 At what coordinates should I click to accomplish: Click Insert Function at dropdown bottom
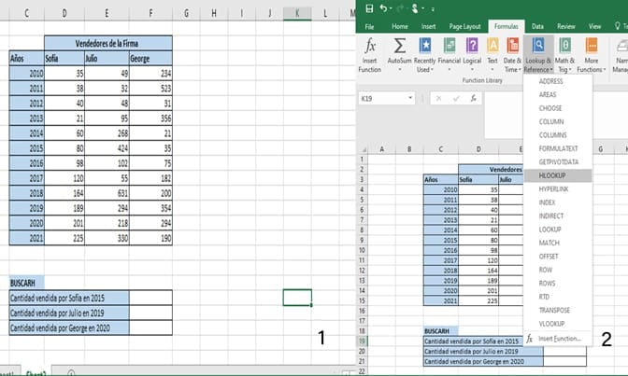pyautogui.click(x=558, y=339)
